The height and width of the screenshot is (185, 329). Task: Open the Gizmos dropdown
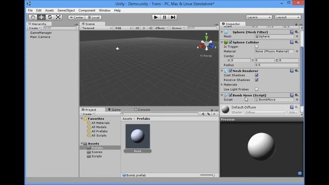click(177, 28)
